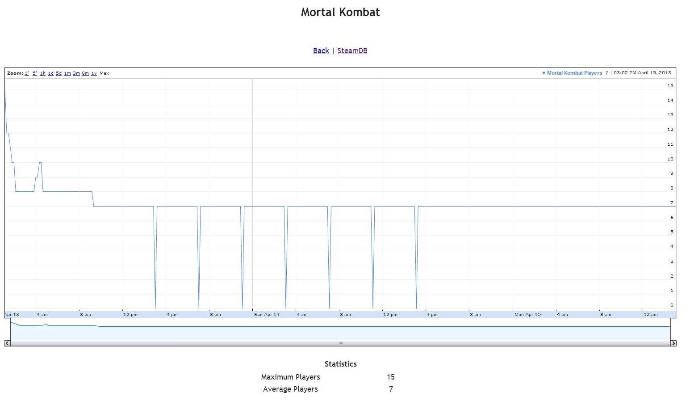Click the range selector scrollbar grip handle
690x401 pixels.
(341, 343)
